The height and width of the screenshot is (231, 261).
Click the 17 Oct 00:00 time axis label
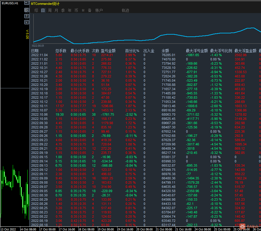pos(47,229)
